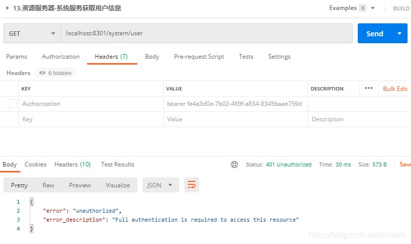Open the JSON format dropdown
The image size is (411, 244).
pos(161,185)
